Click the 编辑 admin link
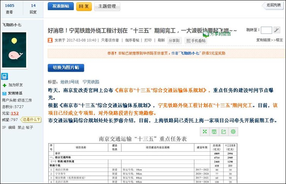 (12, 127)
